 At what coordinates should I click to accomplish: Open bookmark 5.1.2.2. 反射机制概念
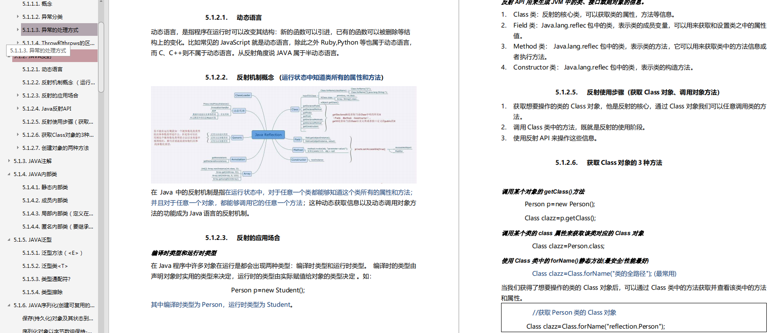pyautogui.click(x=59, y=82)
